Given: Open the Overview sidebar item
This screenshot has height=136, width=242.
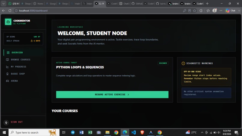Looking at the screenshot, I should tap(23, 53).
